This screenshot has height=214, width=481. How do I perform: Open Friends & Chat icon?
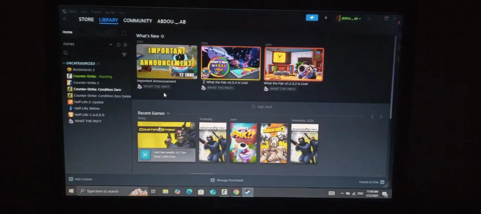tap(382, 182)
